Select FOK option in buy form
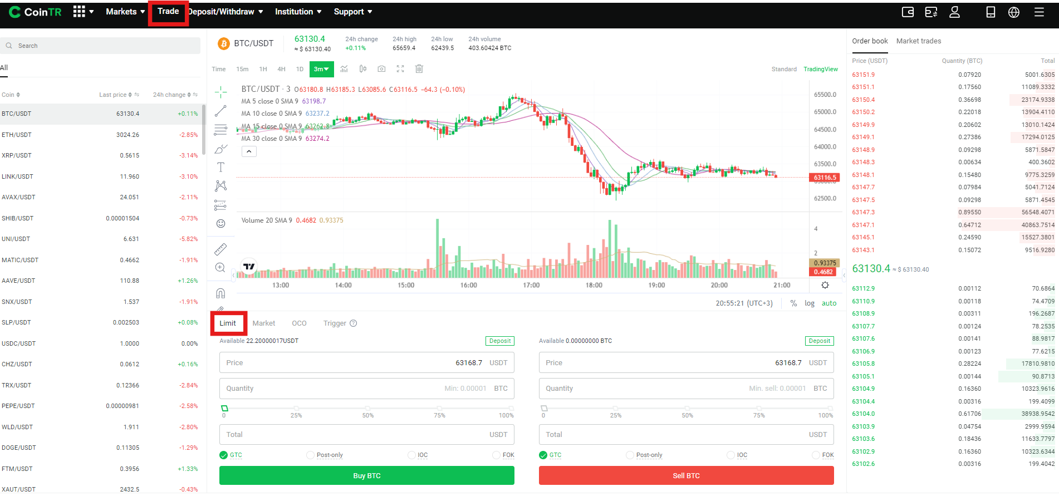 pos(503,455)
